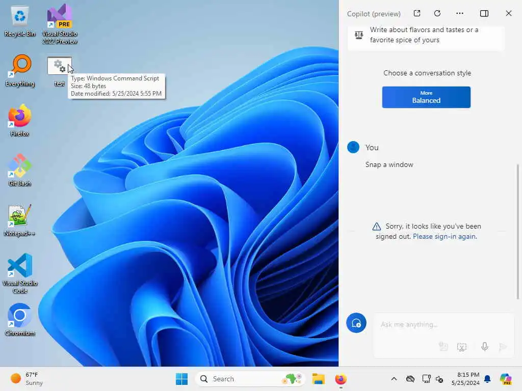Select the Git Bash desktop shortcut
522x391 pixels.
tap(20, 170)
